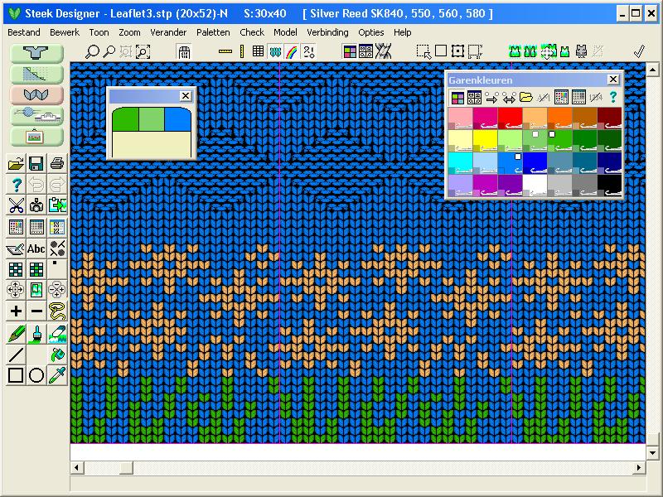Choose the eyedropper color picker tool
This screenshot has height=497, width=663.
(57, 375)
